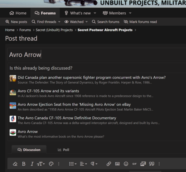Image resolution: width=186 pixels, height=172 pixels.
Task: Open the media gallery icon
Action: coord(143,164)
